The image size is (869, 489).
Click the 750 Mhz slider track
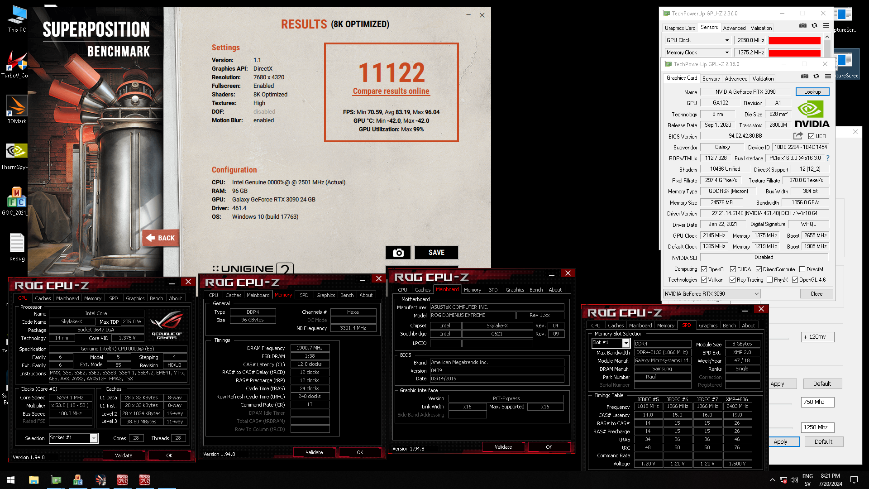(x=780, y=404)
